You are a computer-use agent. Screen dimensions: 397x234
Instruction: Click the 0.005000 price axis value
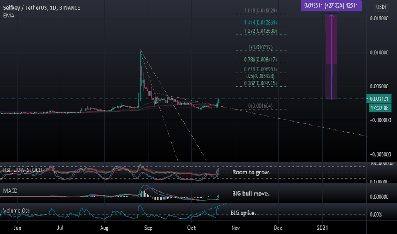379,86
